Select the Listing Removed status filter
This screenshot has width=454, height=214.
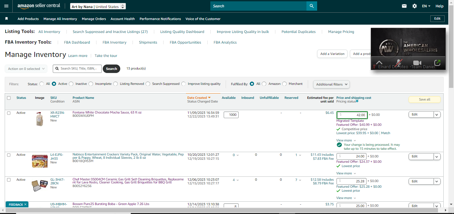[x=116, y=84]
